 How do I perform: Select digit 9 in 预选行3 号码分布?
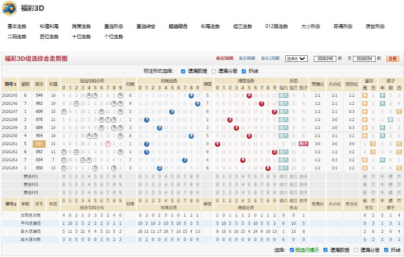click(x=120, y=192)
